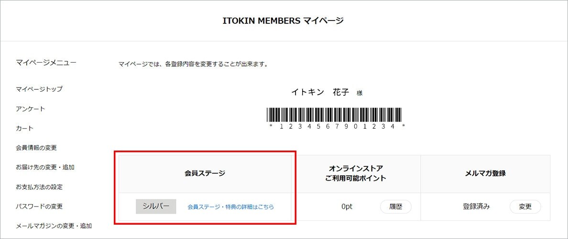Choose お届け先の変更・追加 in the sidebar
This screenshot has width=568, height=239.
point(45,167)
